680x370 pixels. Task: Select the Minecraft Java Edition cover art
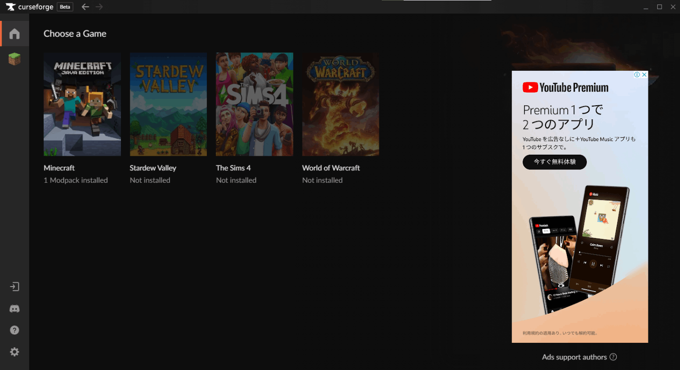tap(82, 104)
